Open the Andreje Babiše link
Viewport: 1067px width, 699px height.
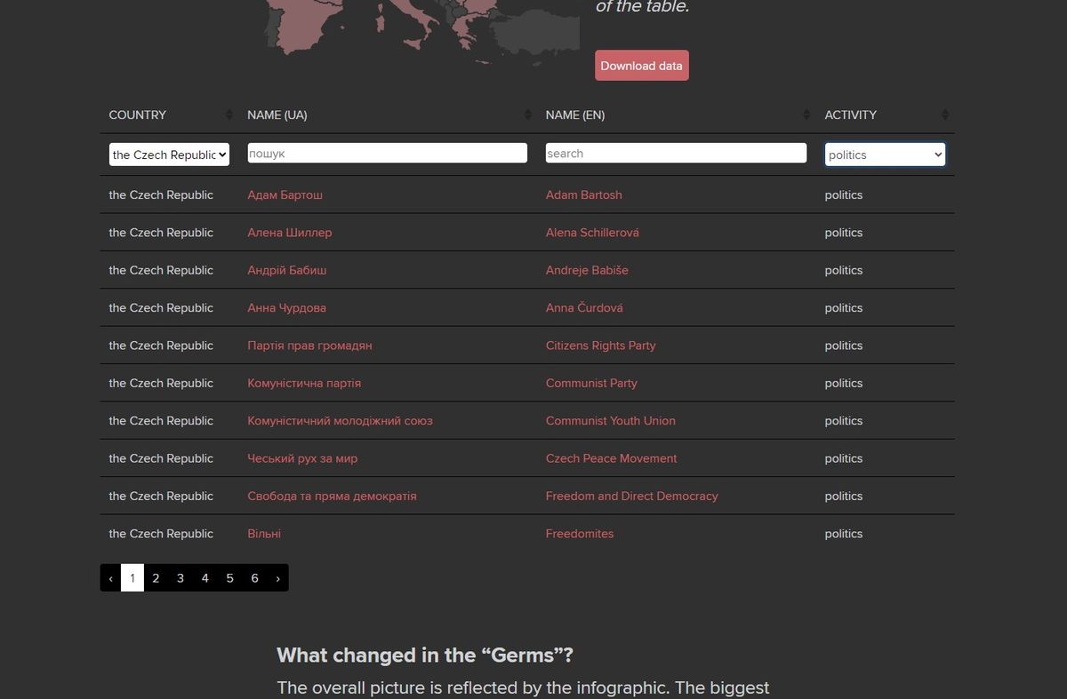(587, 270)
